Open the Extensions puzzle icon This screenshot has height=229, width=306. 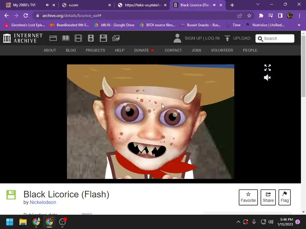[261, 16]
